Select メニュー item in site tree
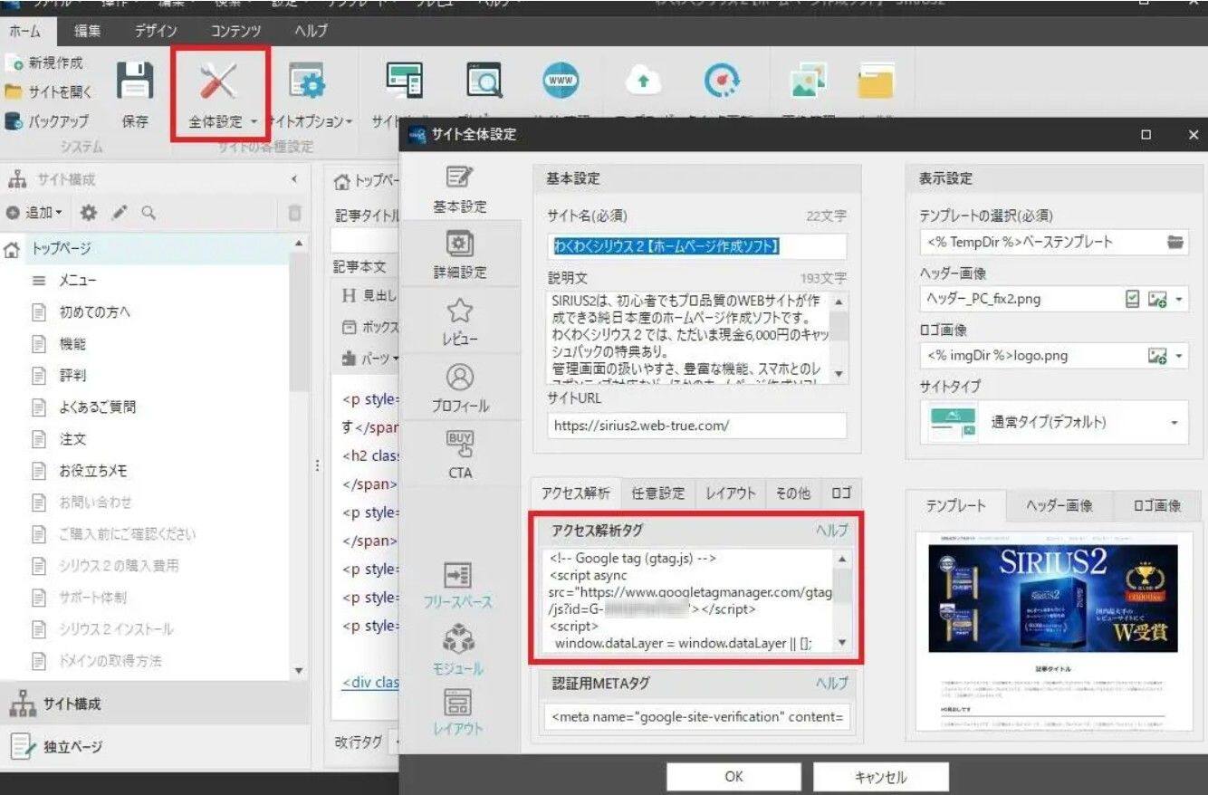 (78, 280)
